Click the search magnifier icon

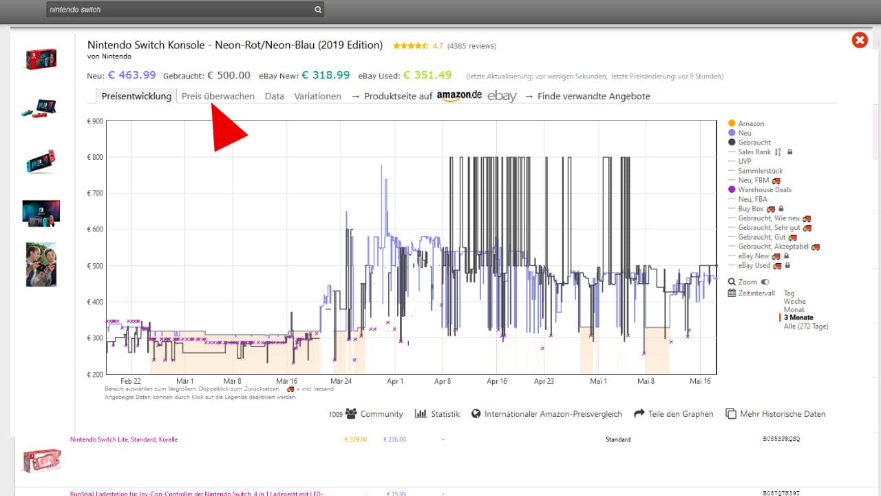[x=317, y=10]
